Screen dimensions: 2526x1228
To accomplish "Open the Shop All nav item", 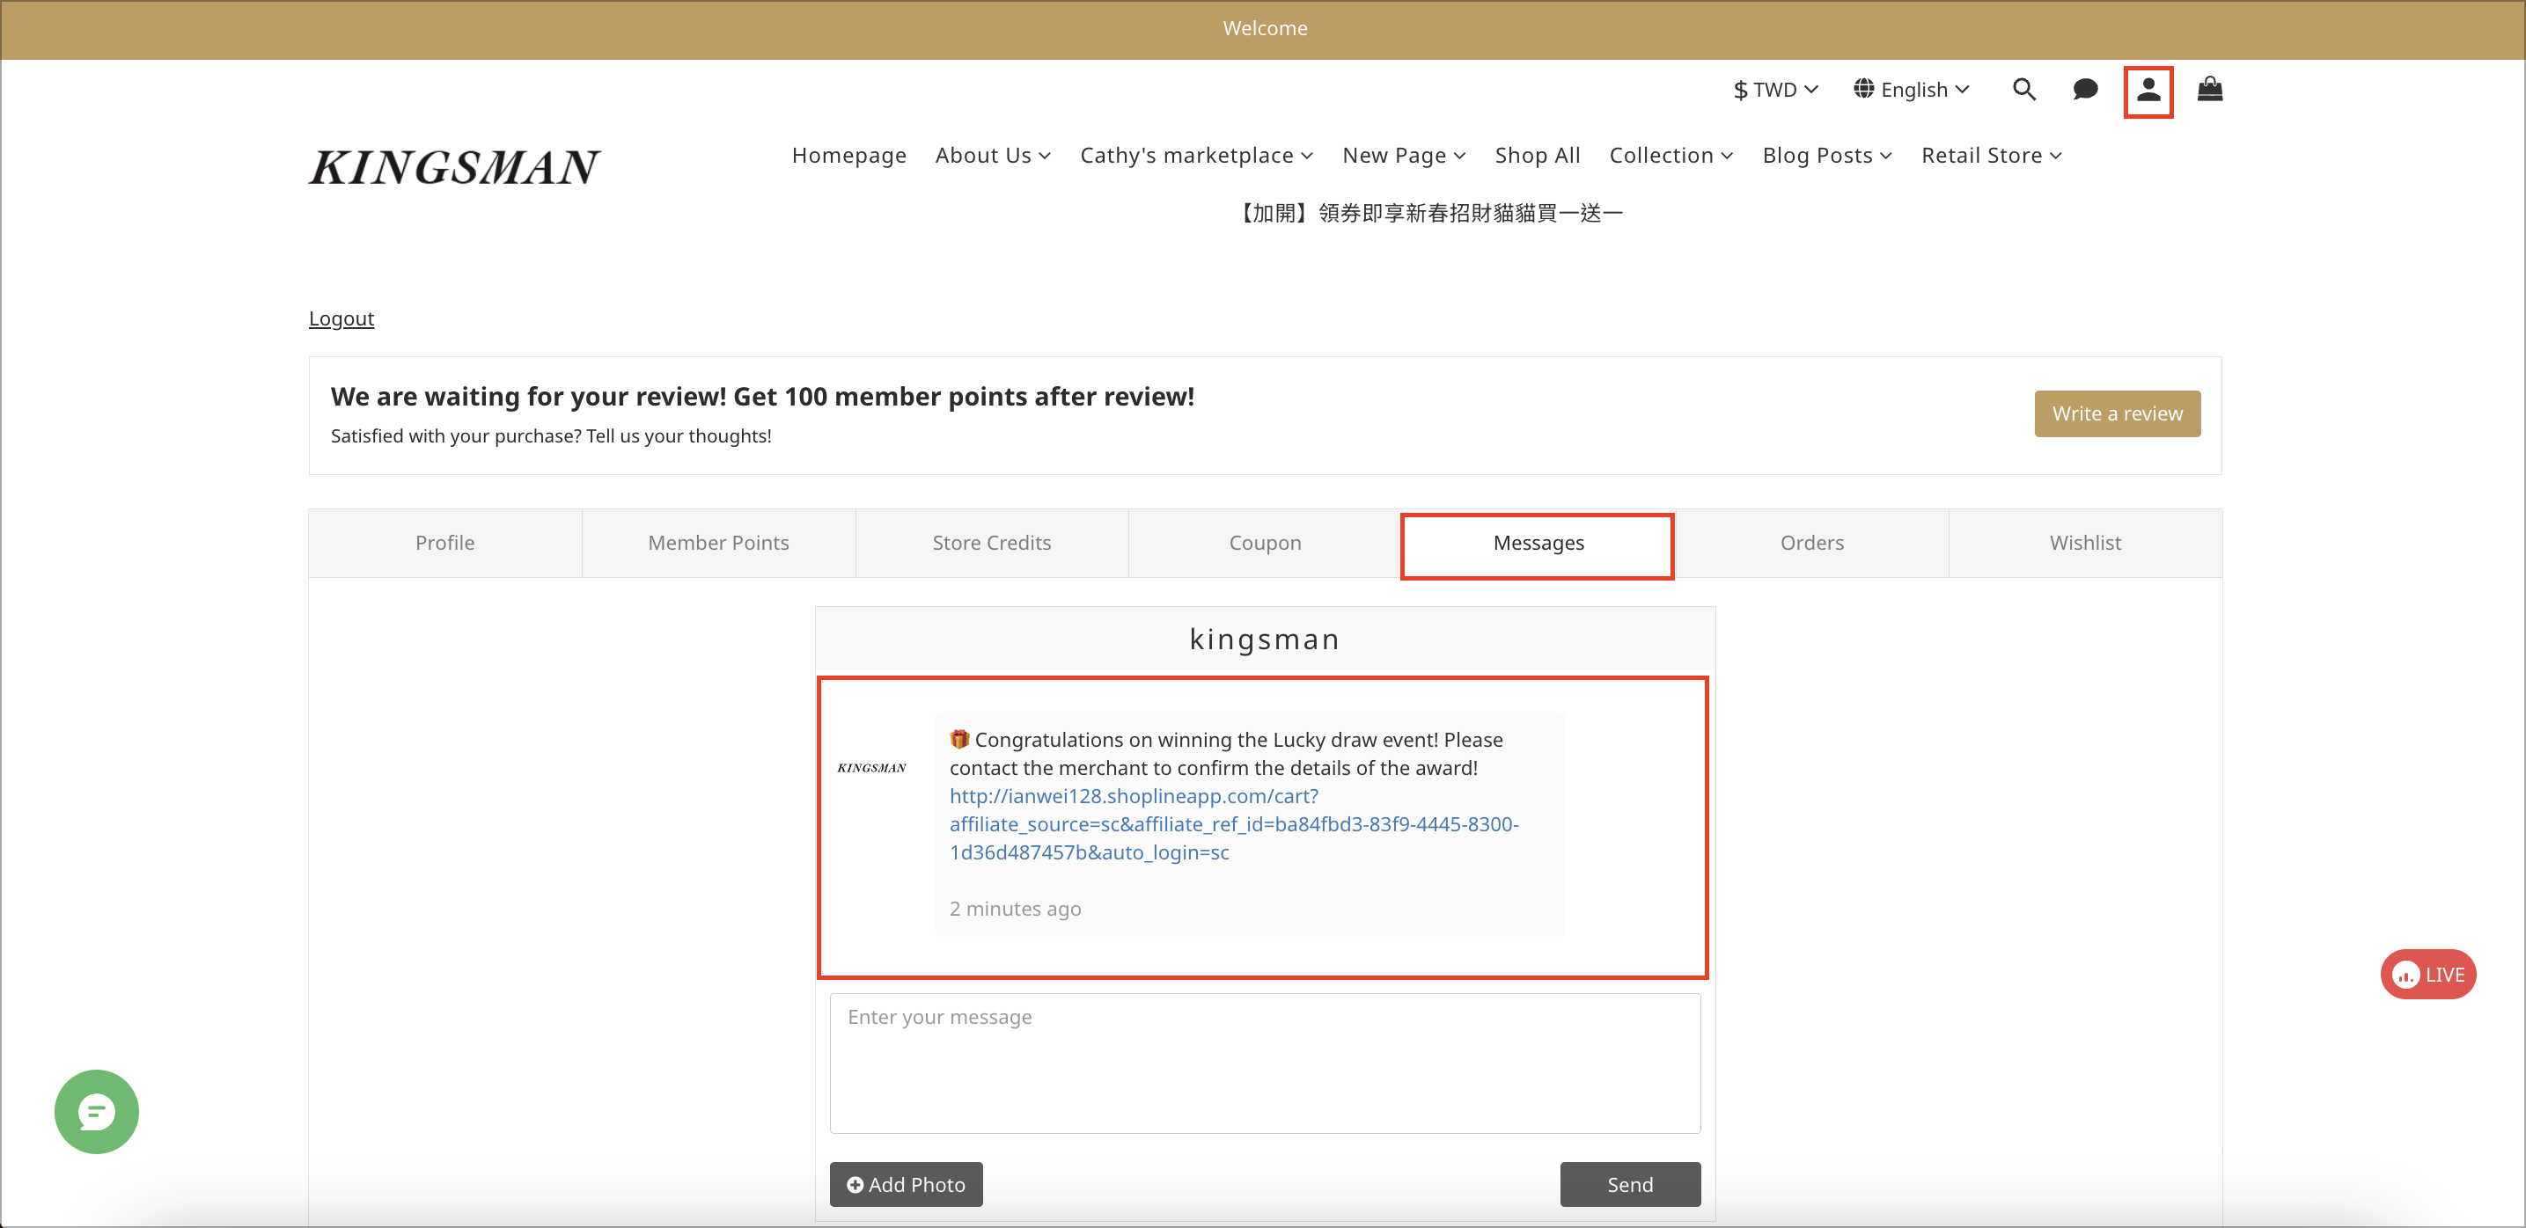I will (1538, 156).
